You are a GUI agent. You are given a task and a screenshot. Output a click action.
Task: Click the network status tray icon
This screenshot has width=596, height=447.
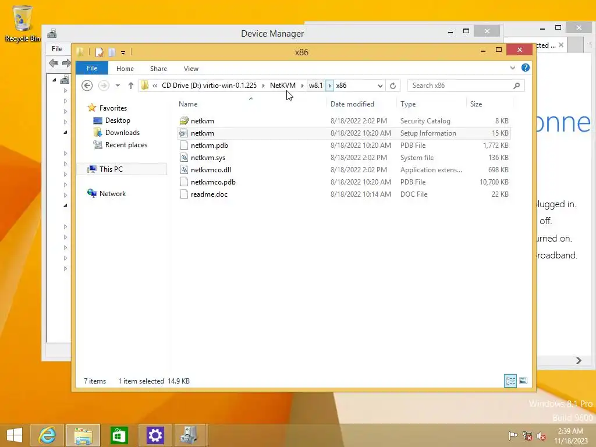click(527, 435)
